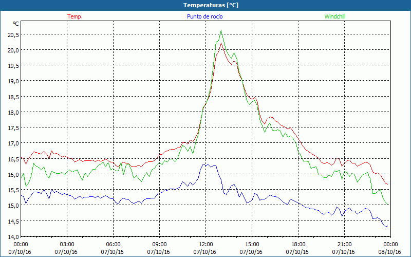The image size is (411, 257).
Task: Click the 14,5 y-axis value
Action: (13, 221)
